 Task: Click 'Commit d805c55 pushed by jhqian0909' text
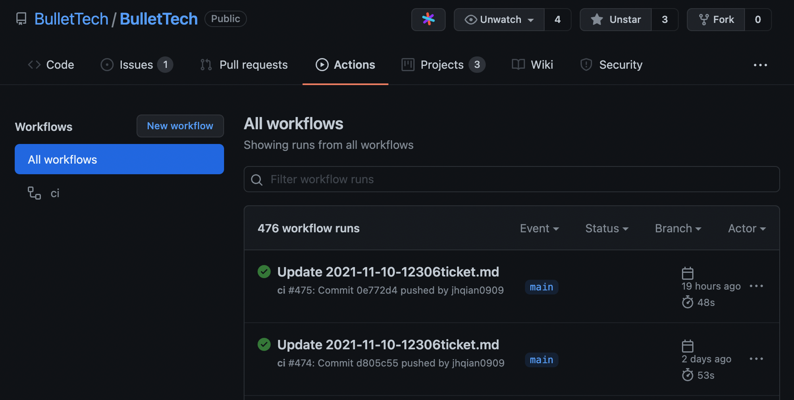coord(411,363)
